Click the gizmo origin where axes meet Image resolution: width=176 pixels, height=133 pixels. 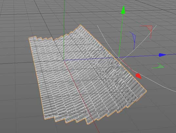click(x=119, y=57)
